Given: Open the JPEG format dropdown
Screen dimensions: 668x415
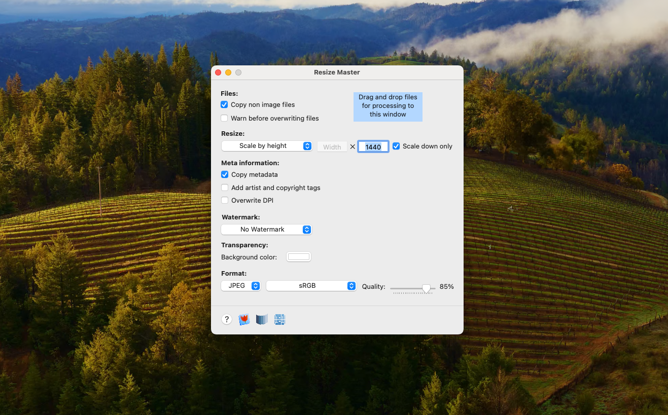Looking at the screenshot, I should click(241, 286).
